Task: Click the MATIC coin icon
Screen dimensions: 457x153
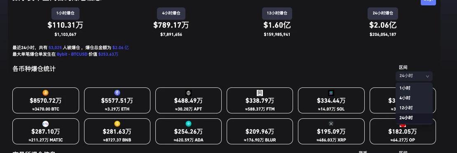Action: [45, 124]
